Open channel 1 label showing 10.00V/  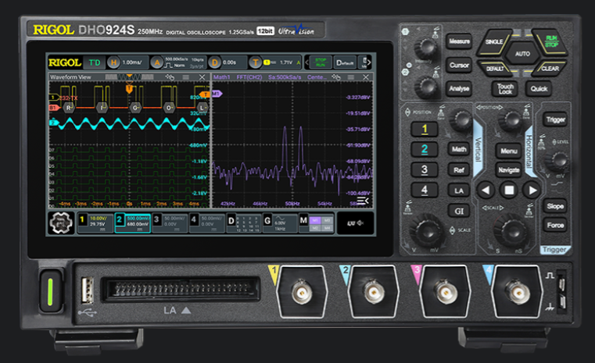click(x=95, y=222)
